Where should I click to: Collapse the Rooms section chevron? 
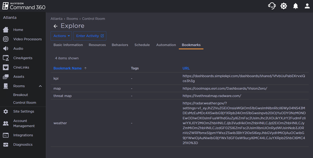(40, 86)
